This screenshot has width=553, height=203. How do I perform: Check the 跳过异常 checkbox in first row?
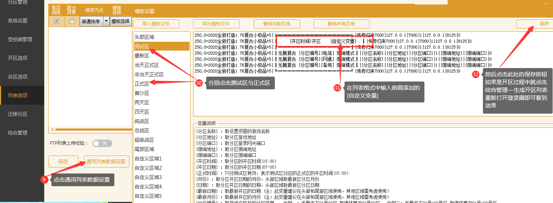coord(72,21)
